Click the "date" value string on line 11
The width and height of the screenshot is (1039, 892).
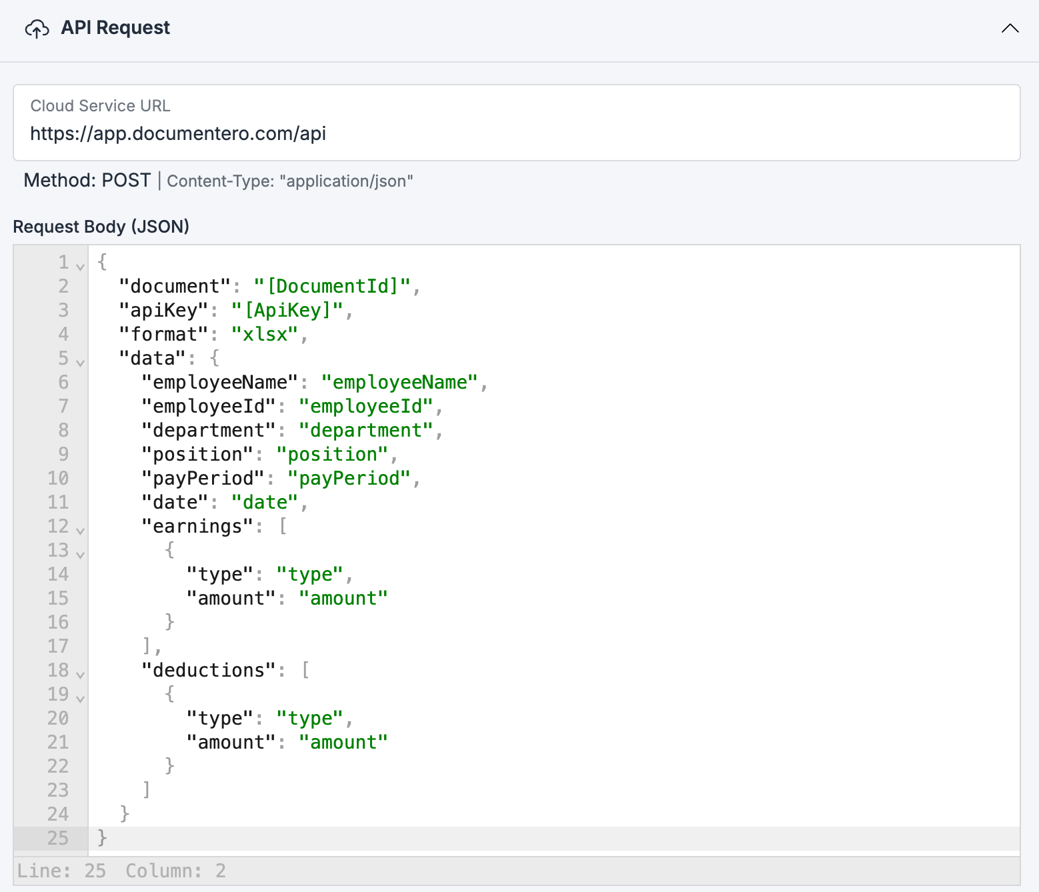point(265,502)
